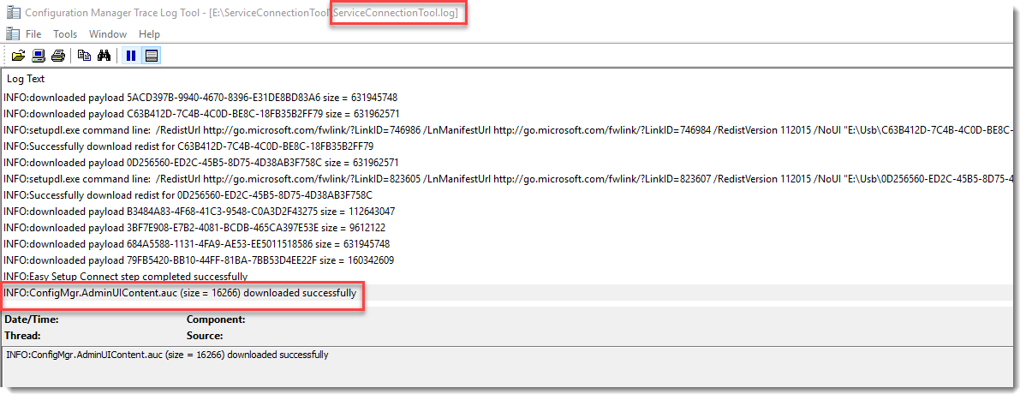Click the Log Text column header
1026x400 pixels.
click(x=26, y=79)
